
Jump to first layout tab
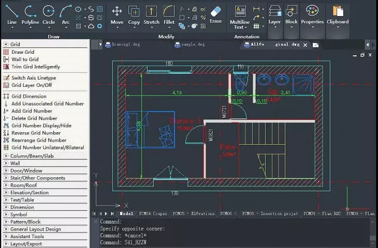click(x=94, y=213)
